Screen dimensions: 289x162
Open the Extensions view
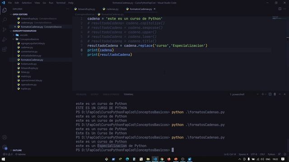click(x=5, y=49)
